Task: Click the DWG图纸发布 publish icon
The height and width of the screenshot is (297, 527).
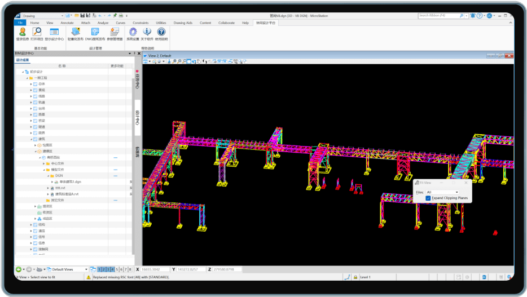Action: click(x=95, y=32)
